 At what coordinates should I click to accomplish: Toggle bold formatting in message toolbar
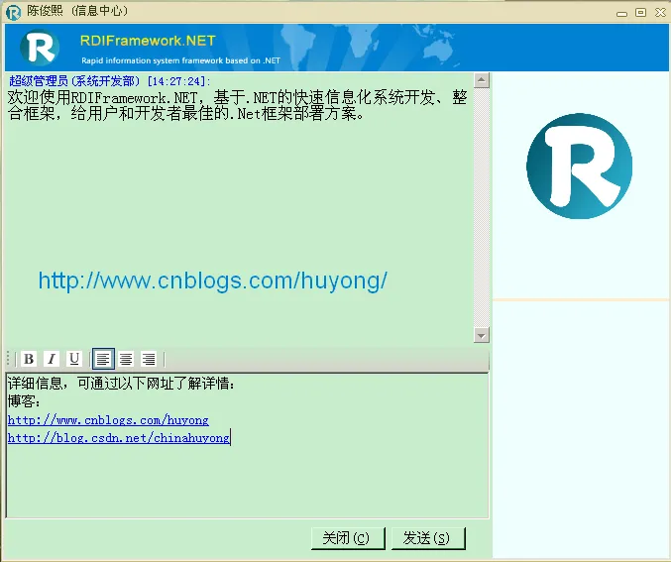click(x=29, y=359)
